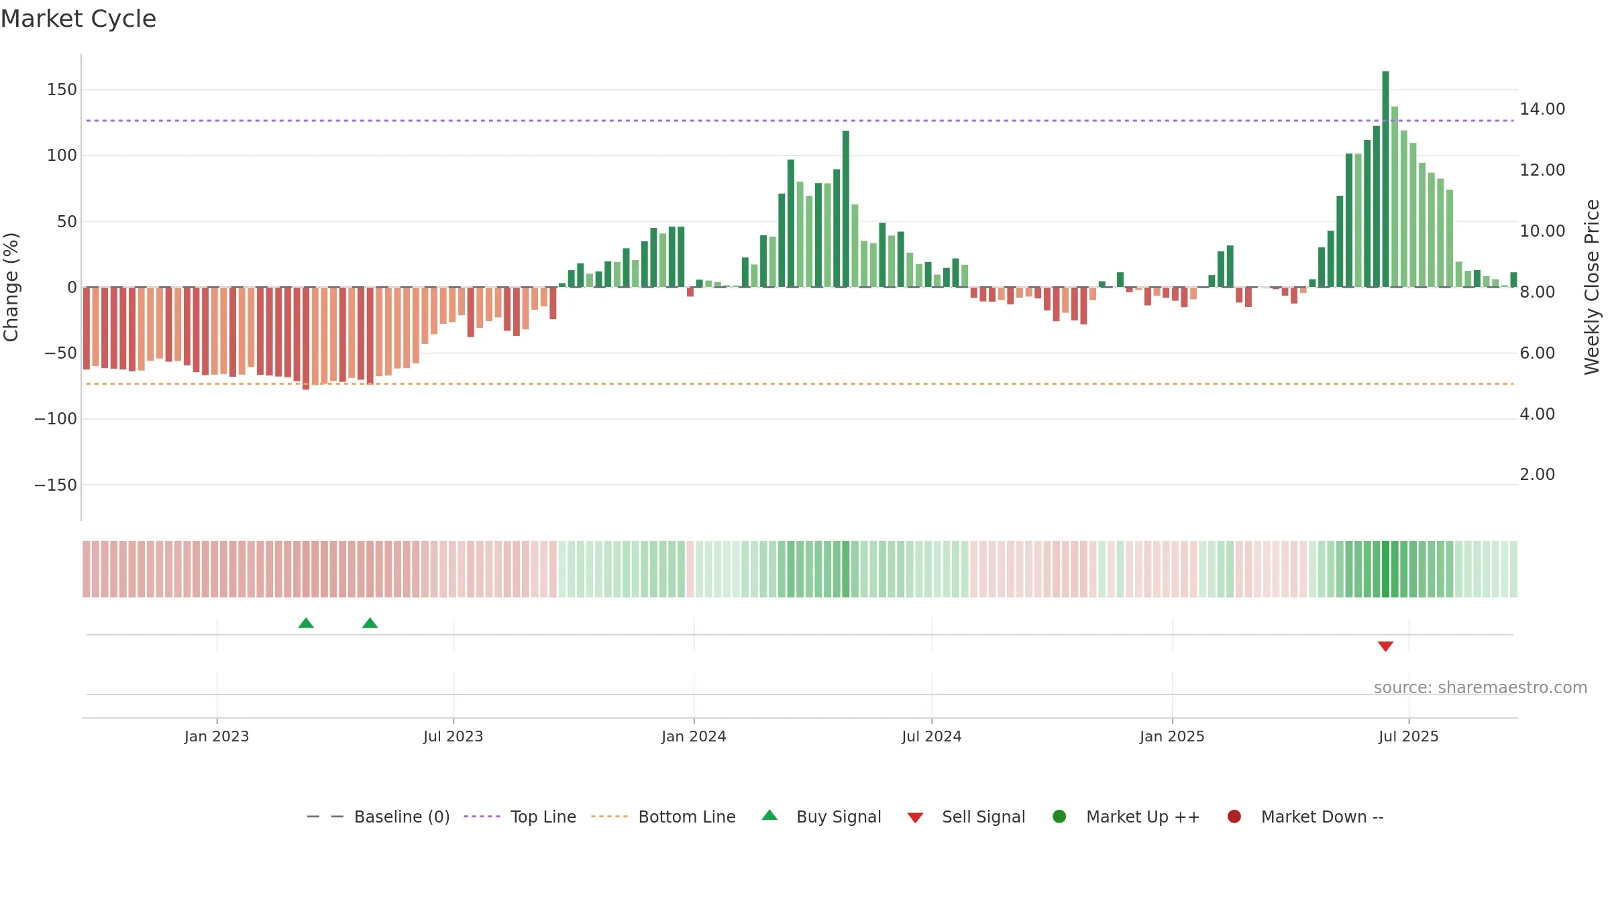Click the −100 change axis tick
Image resolution: width=1610 pixels, height=905 pixels.
pos(56,418)
